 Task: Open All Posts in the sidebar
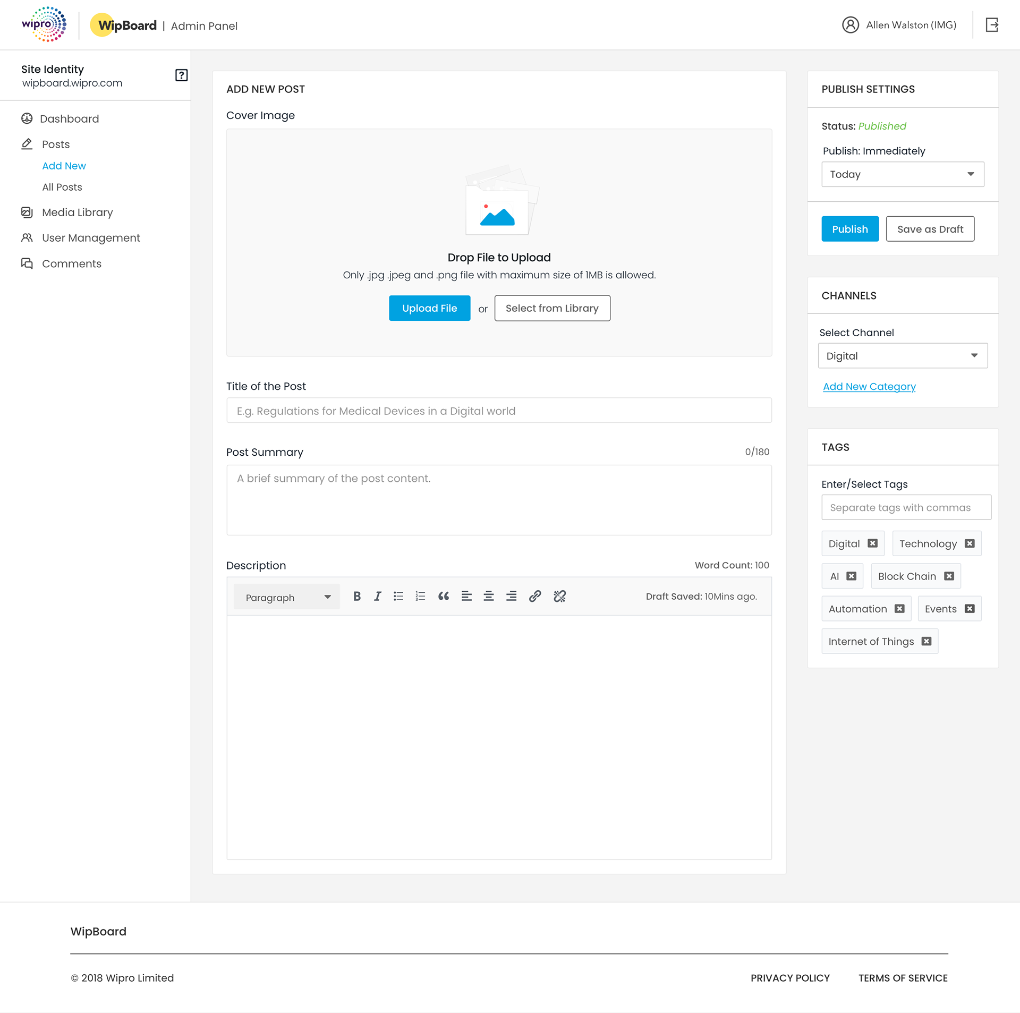[x=62, y=187]
